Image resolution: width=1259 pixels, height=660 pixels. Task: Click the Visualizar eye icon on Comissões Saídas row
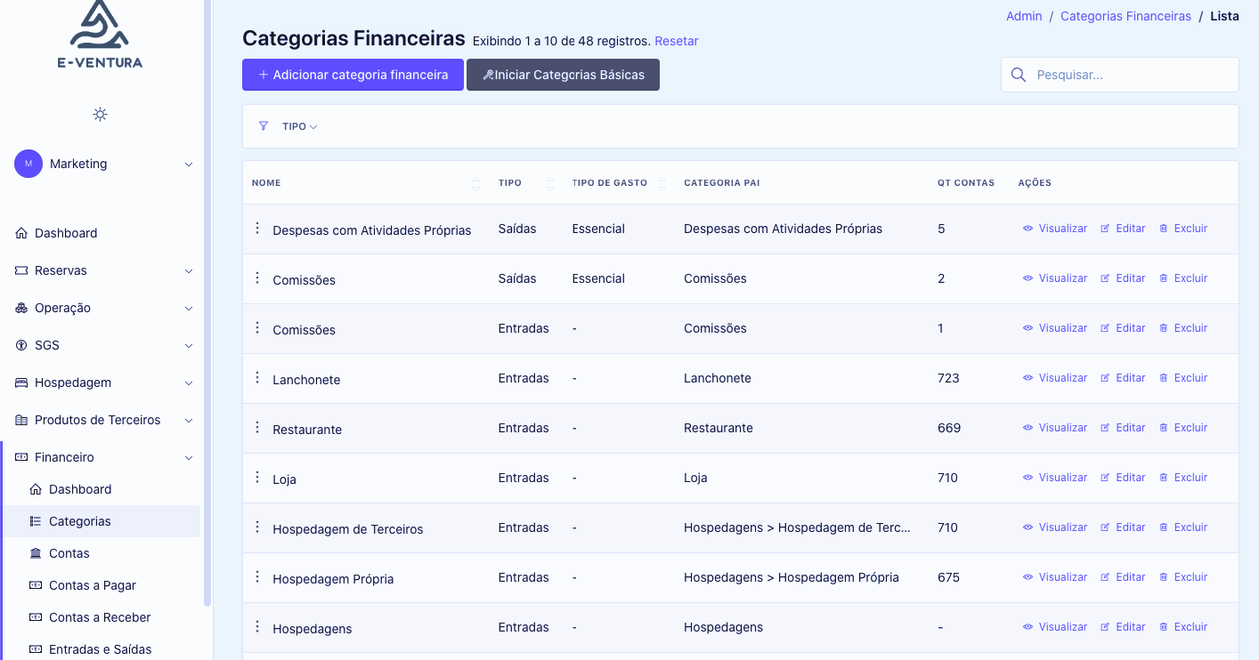[1028, 278]
